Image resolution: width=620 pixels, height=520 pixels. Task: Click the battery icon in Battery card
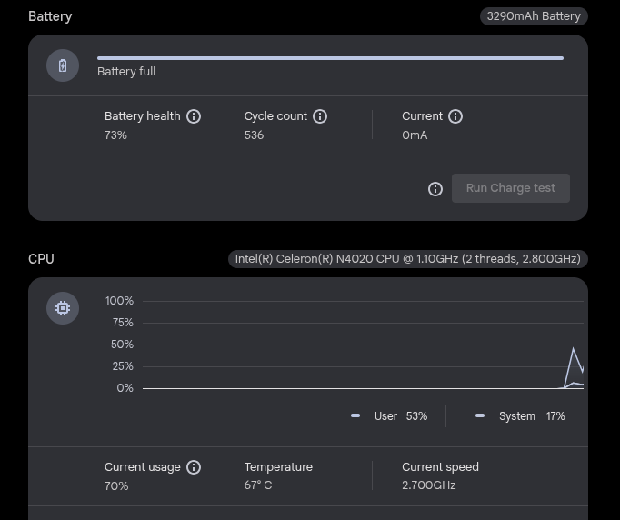[x=63, y=65]
